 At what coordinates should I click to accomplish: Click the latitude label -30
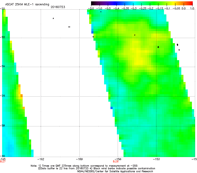coord(2,156)
